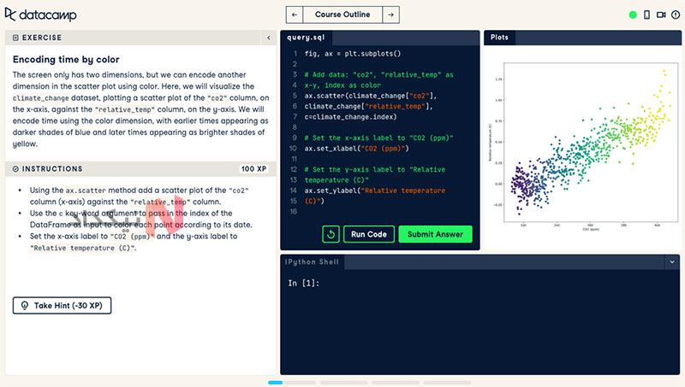The image size is (685, 387).
Task: Go to next exercise arrow
Action: [x=391, y=15]
